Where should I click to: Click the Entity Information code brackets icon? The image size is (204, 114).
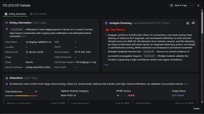7,23
